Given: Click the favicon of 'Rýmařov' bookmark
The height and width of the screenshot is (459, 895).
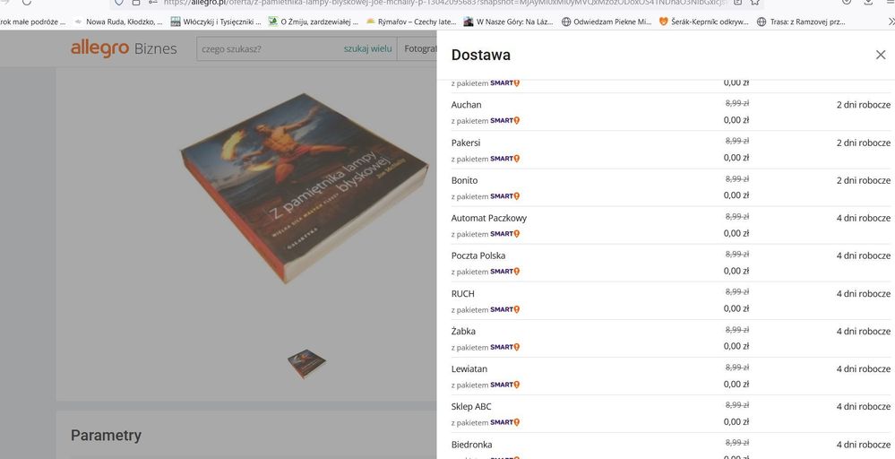Looking at the screenshot, I should pos(371,22).
